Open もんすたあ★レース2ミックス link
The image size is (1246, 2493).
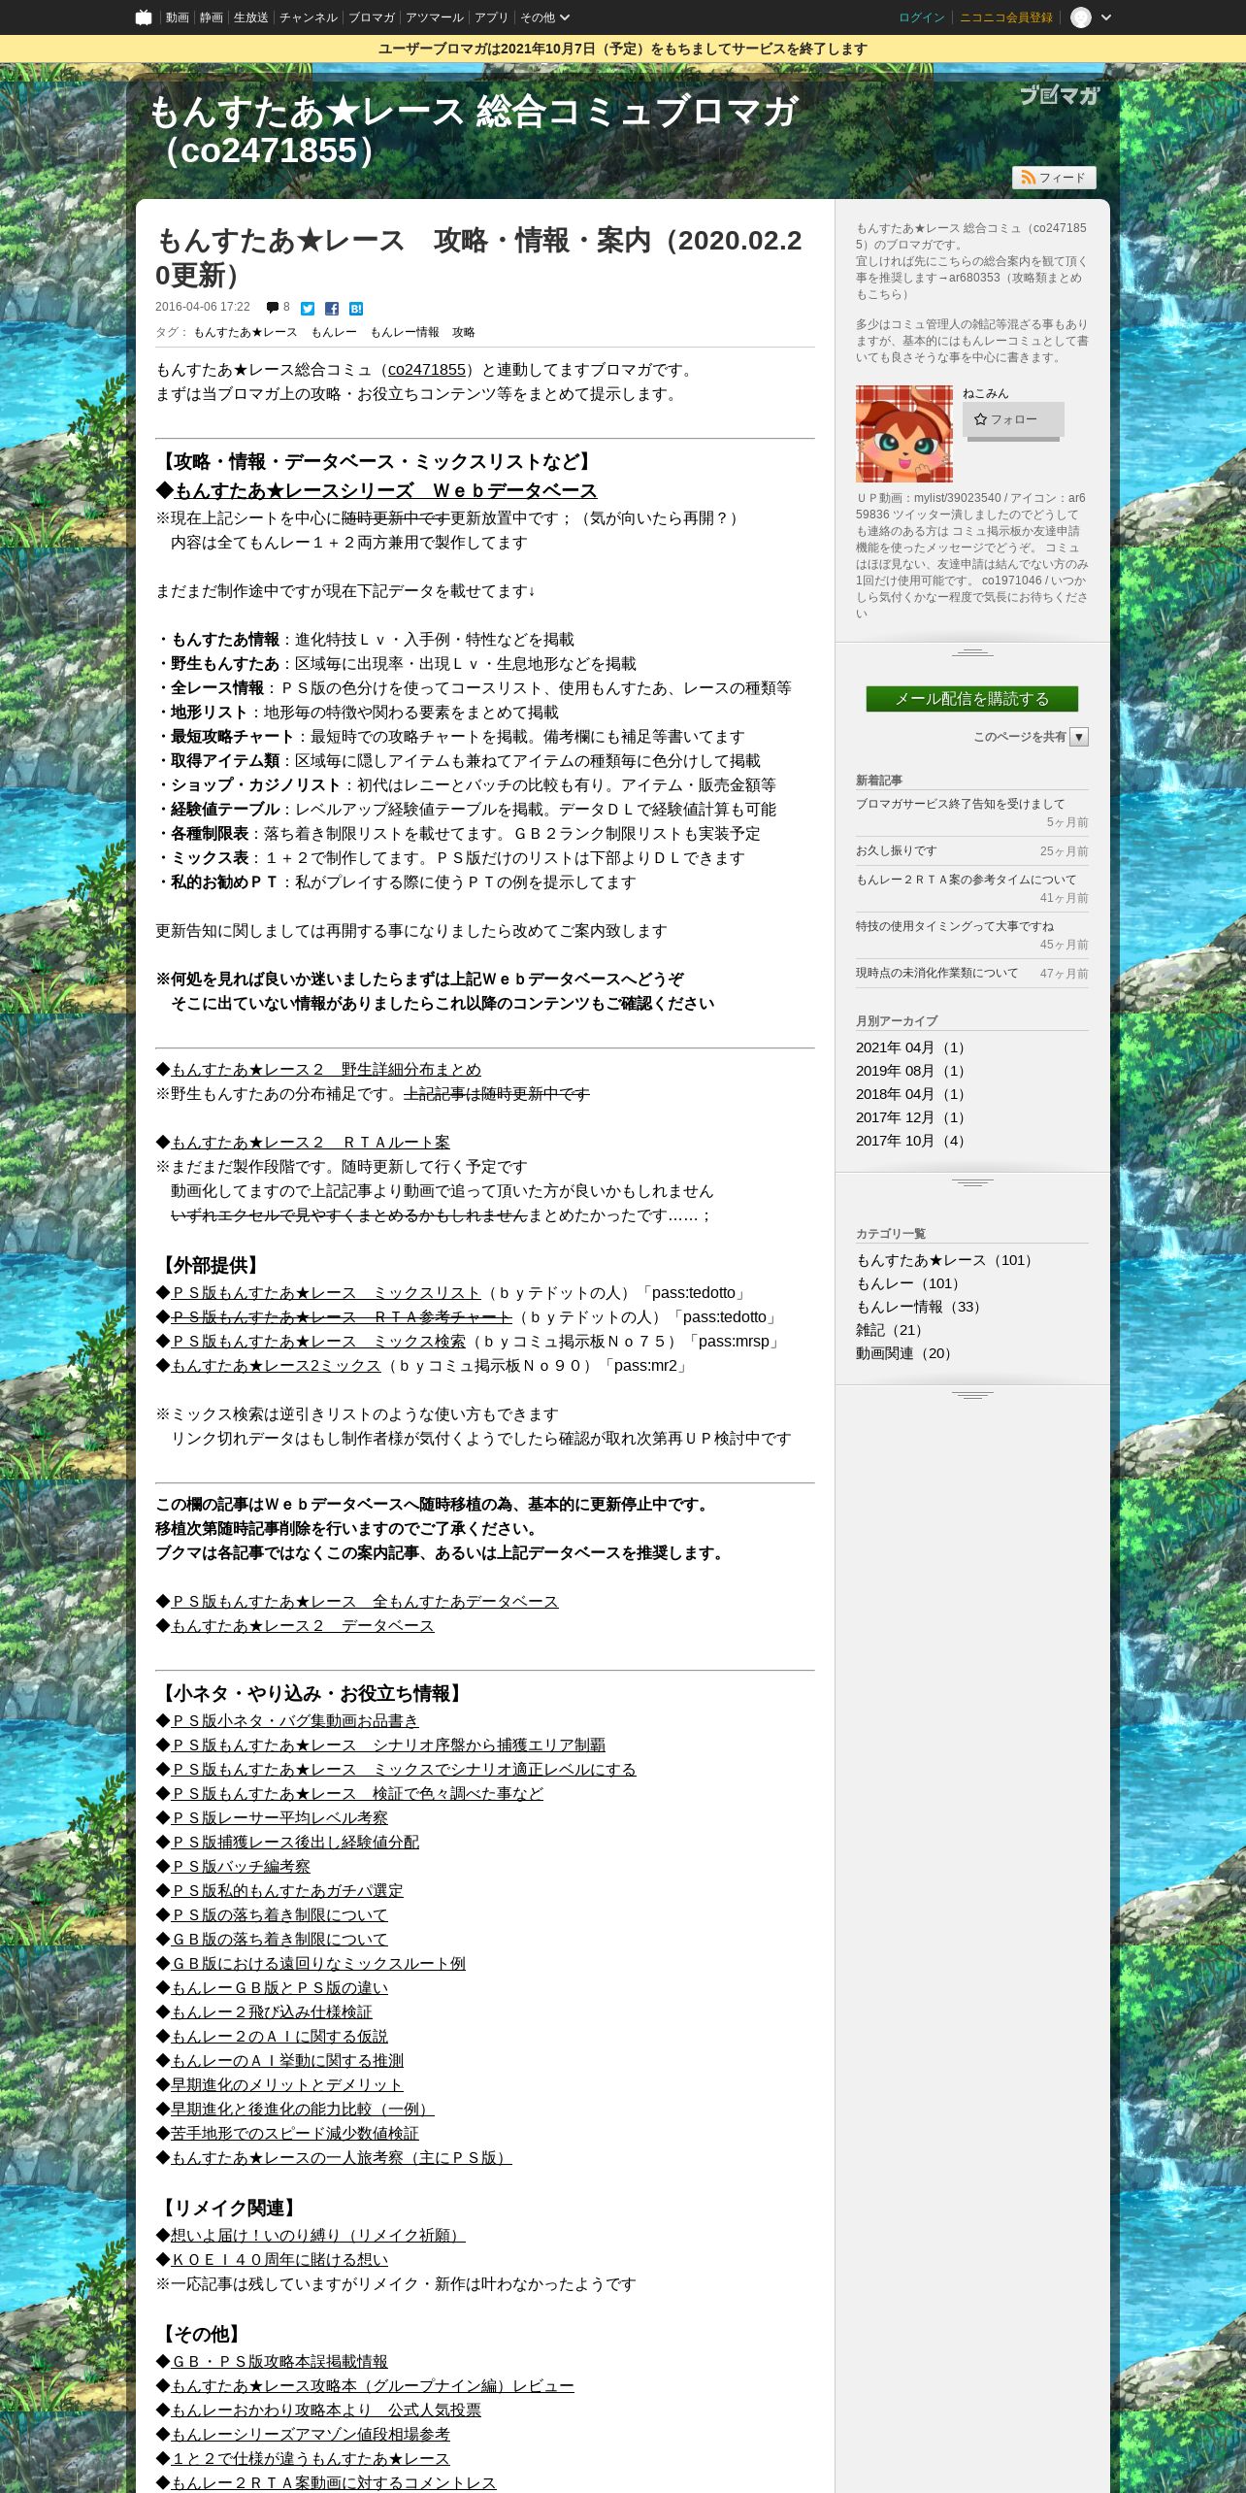(x=276, y=1366)
